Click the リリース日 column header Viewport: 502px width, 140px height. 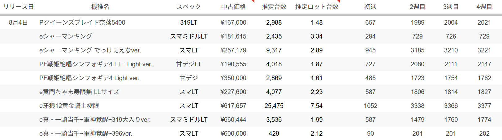[19, 7]
